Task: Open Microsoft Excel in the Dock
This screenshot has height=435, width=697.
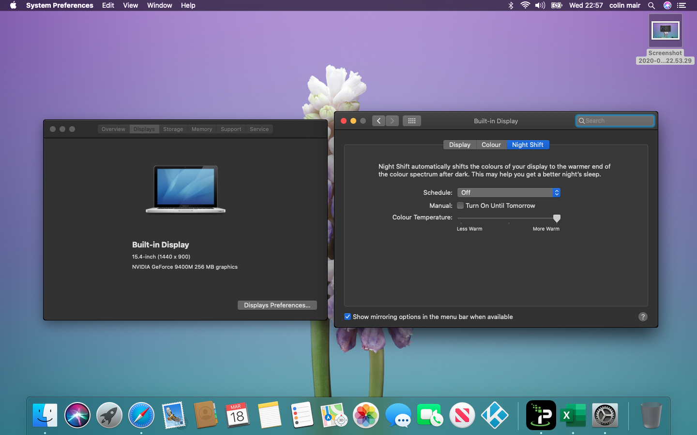Action: coord(573,415)
